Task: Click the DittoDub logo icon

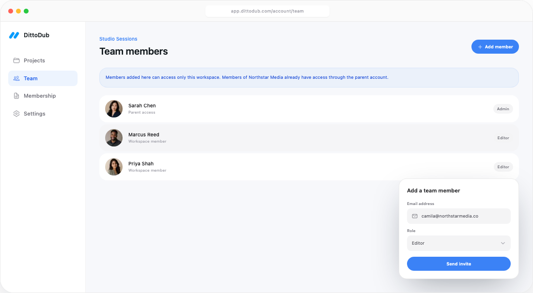Action: 14,35
